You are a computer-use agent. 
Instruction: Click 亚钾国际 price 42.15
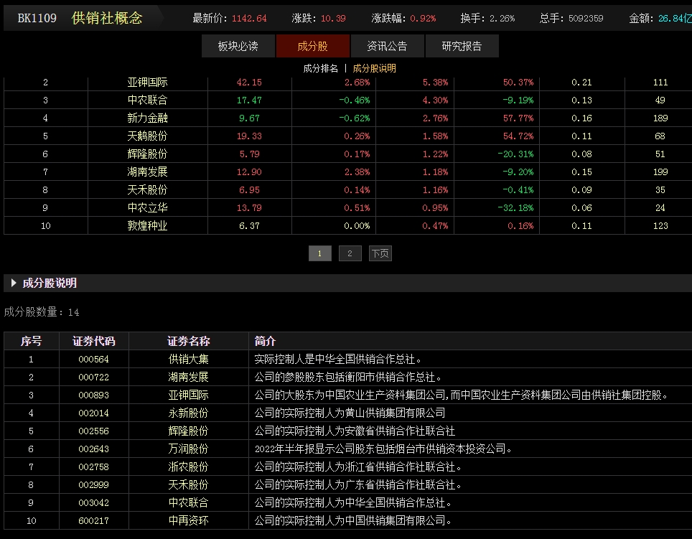(x=249, y=82)
